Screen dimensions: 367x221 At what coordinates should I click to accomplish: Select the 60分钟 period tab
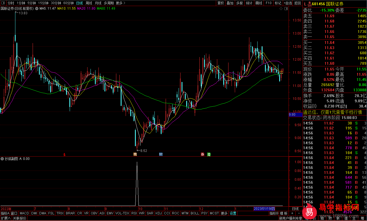(x=68, y=3)
